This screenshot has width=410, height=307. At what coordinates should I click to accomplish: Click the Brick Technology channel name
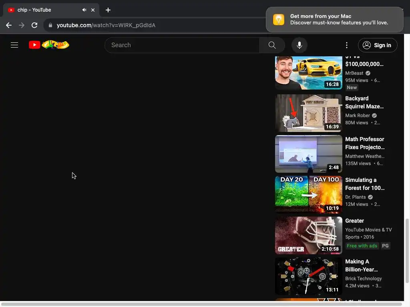(x=364, y=278)
